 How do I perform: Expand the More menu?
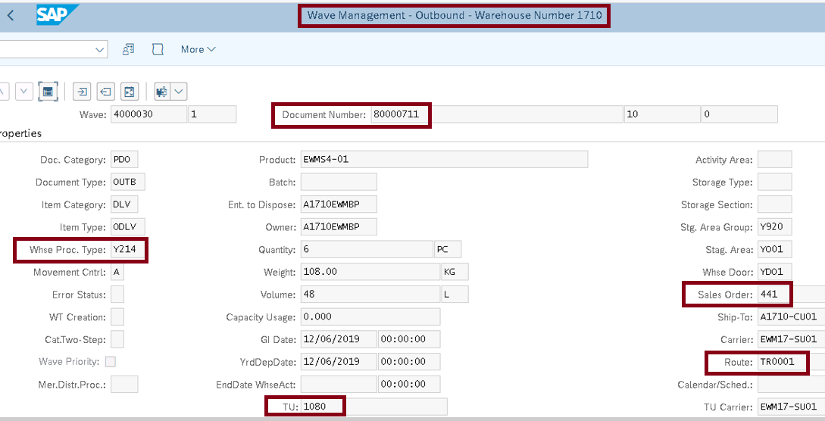click(x=198, y=49)
